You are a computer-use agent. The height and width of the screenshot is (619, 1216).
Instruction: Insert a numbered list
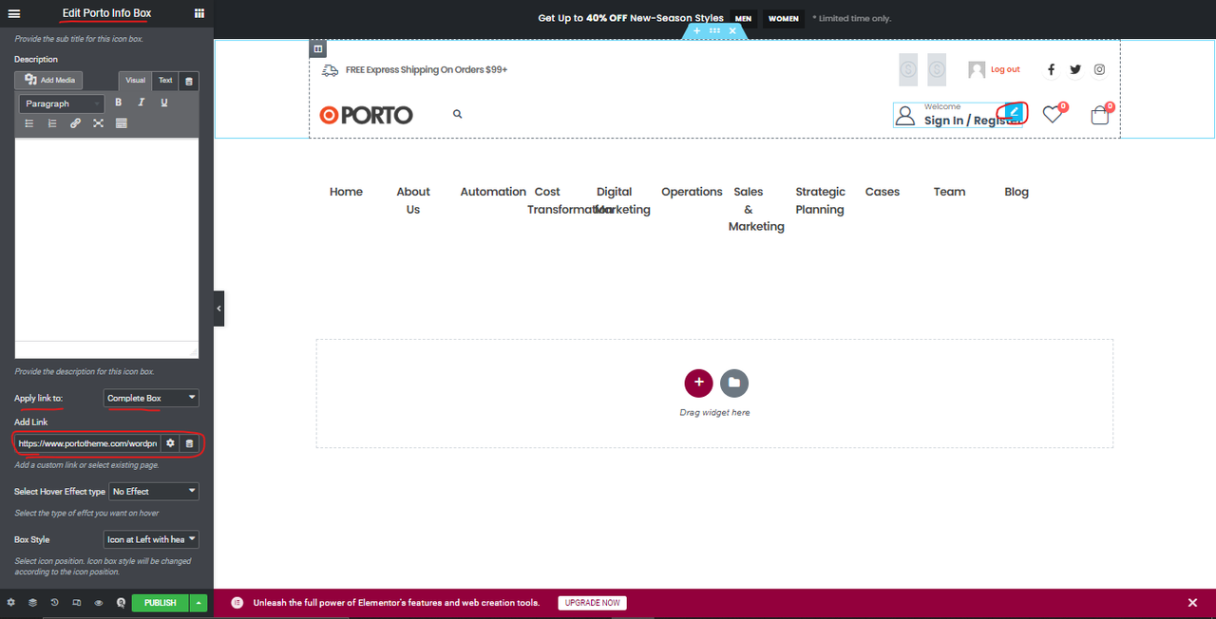(52, 123)
